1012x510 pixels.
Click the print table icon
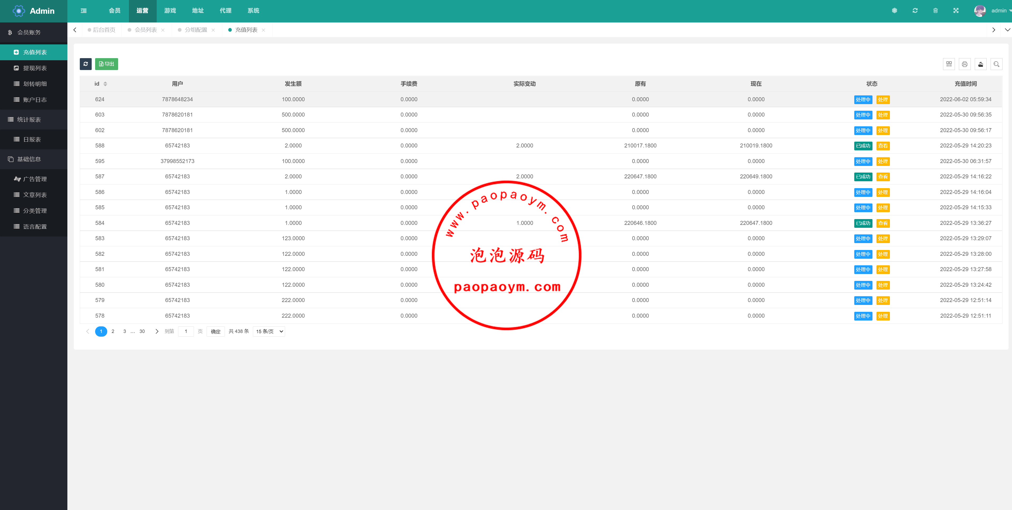tap(964, 64)
